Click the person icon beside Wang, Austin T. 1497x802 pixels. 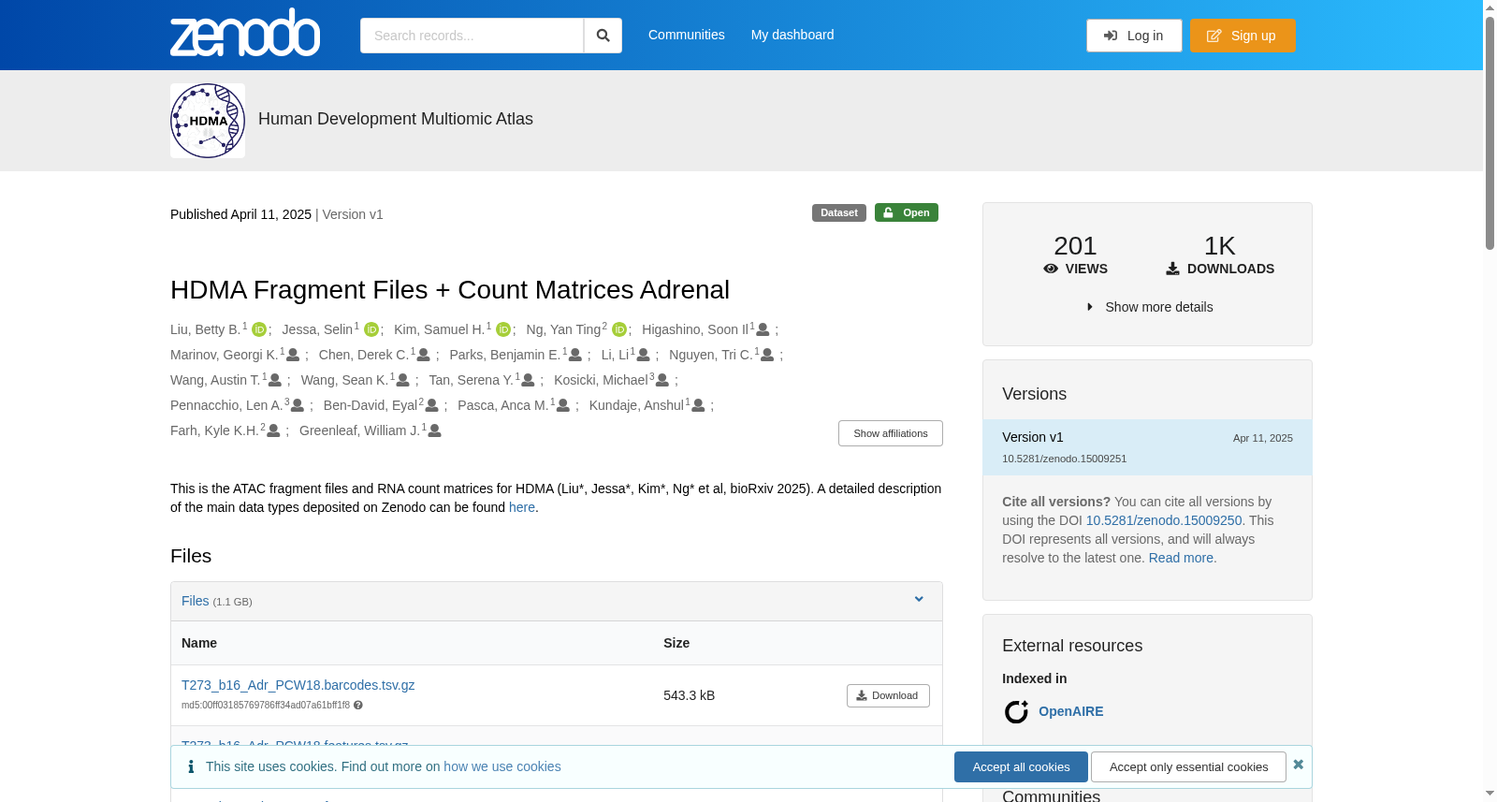tap(275, 380)
